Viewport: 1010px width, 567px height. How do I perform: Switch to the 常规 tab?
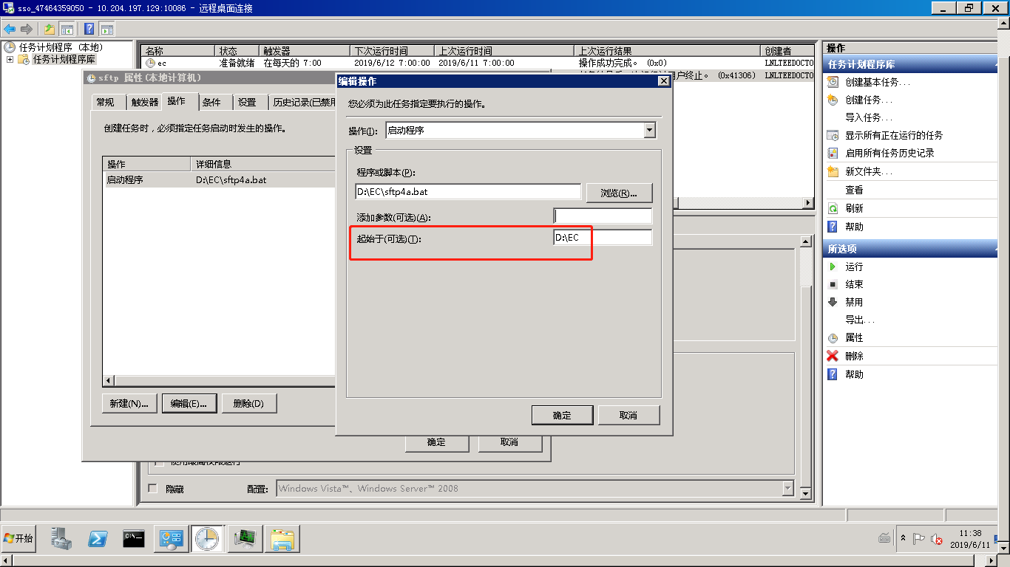coord(106,103)
